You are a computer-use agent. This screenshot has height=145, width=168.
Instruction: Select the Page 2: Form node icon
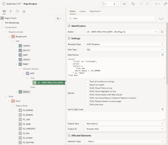(x=2, y=18)
